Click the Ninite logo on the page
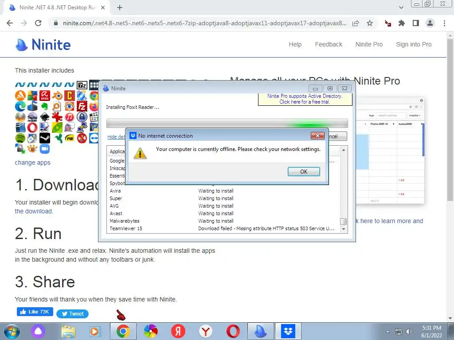Viewport: 454px width, 340px height. click(43, 45)
